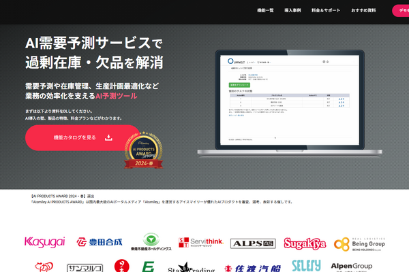Click the pink デモ button in header
The height and width of the screenshot is (272, 409).
tap(401, 11)
